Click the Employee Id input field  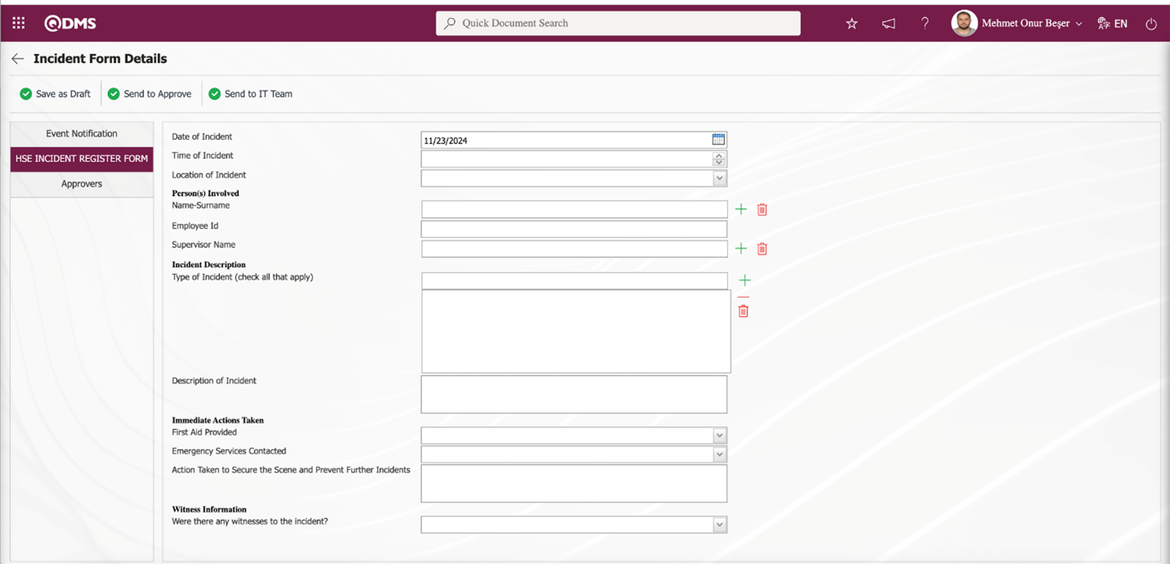[574, 229]
